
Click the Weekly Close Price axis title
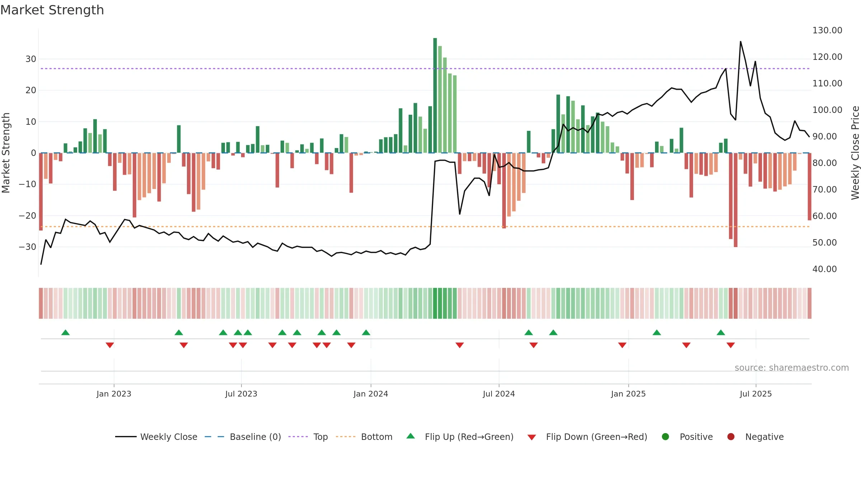[855, 153]
